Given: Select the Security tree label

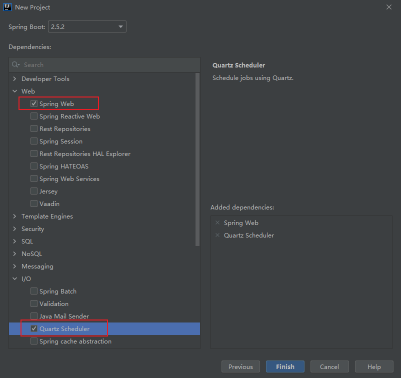Looking at the screenshot, I should [x=32, y=229].
